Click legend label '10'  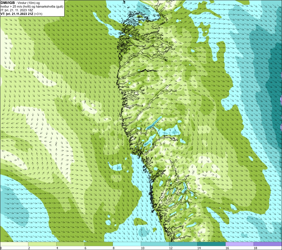click(143, 248)
